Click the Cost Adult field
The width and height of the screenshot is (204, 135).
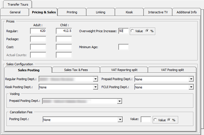tap(38, 47)
